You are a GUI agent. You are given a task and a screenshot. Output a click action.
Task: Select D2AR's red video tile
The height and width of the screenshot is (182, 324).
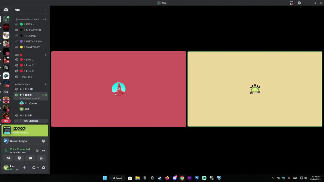click(119, 89)
